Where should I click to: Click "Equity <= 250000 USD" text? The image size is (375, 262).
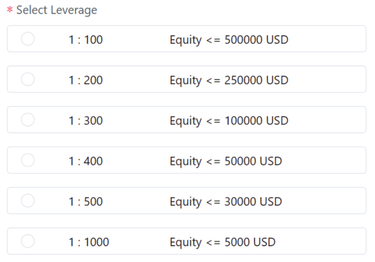[x=229, y=80]
